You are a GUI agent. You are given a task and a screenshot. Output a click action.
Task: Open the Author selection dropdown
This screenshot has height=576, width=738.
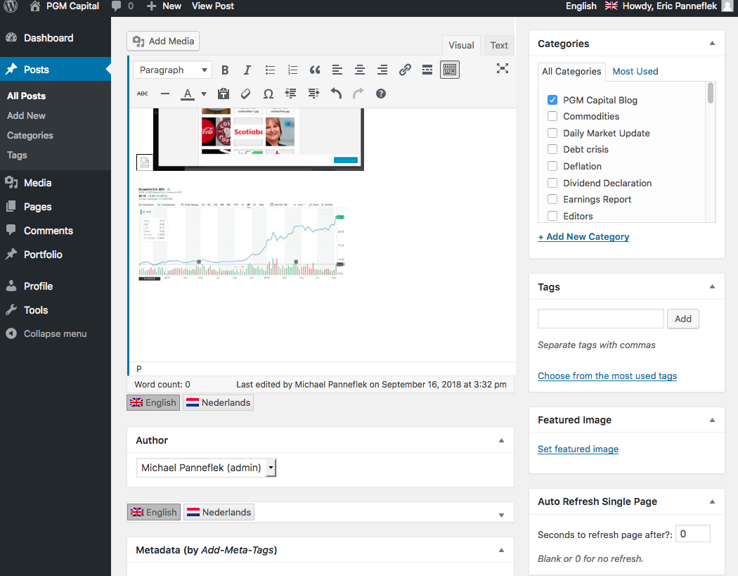[206, 468]
